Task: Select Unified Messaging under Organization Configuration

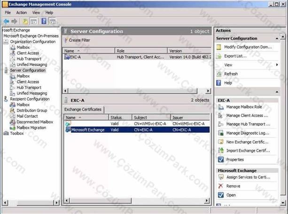Action: (x=32, y=64)
